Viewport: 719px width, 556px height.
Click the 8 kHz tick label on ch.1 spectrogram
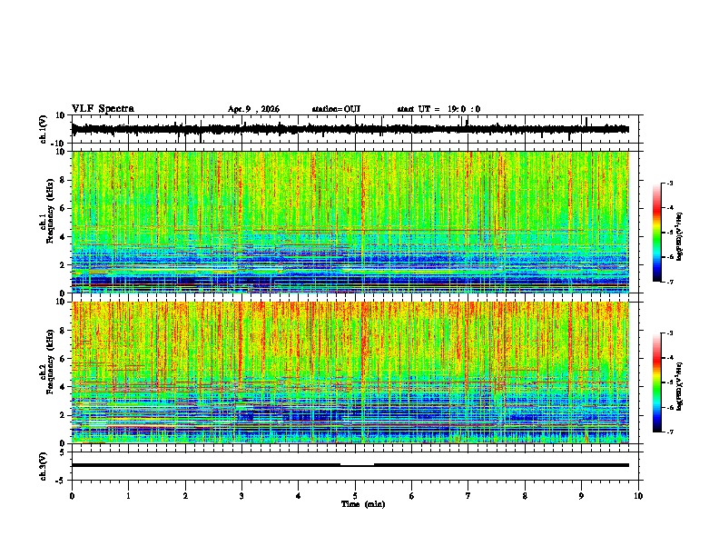64,180
